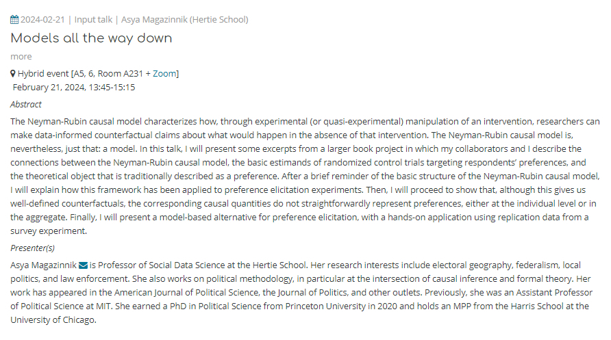Click the 'Presenter(s)' section heading
611x340 pixels.
click(32, 248)
